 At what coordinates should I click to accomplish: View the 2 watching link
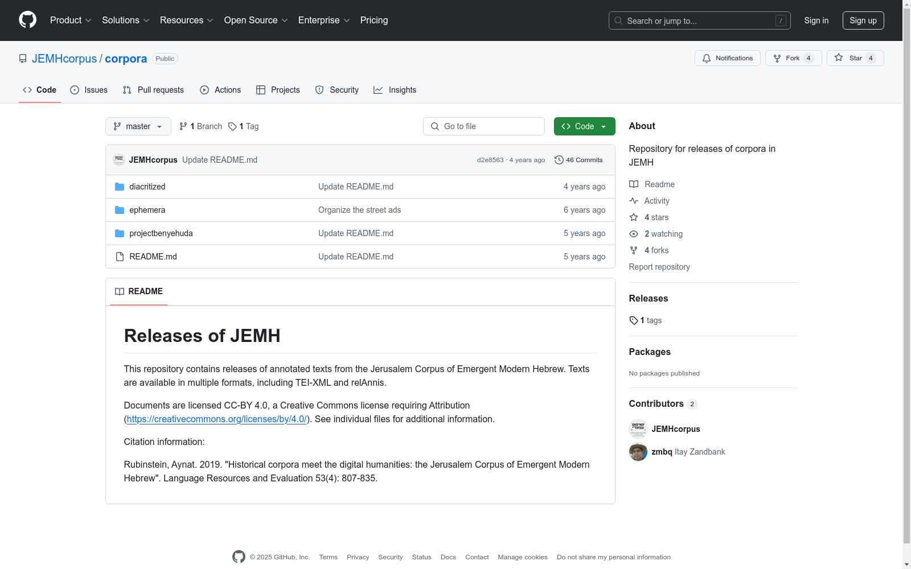656,234
